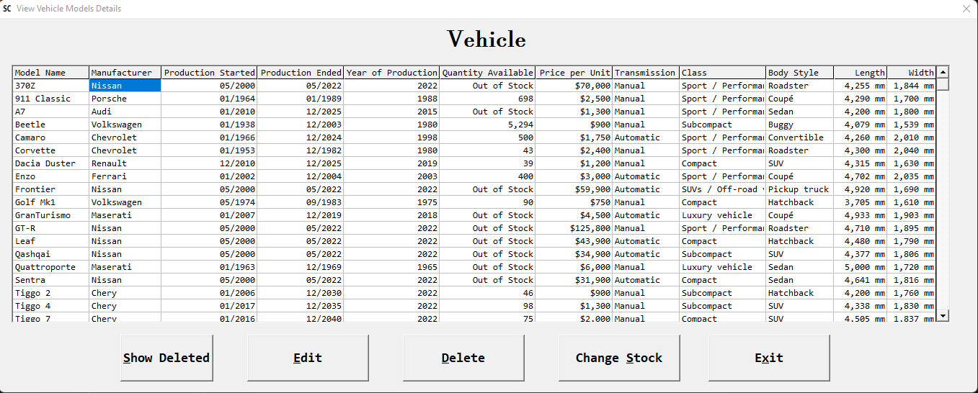Click the Edit button

click(x=308, y=358)
